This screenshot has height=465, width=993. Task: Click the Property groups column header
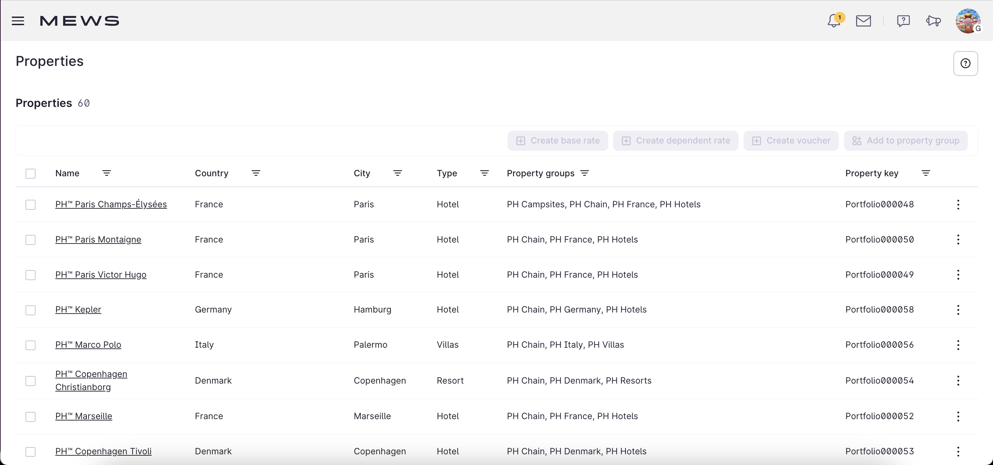[x=540, y=173]
